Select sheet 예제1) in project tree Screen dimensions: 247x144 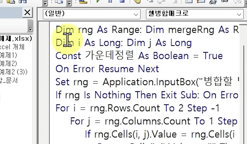click(8, 55)
